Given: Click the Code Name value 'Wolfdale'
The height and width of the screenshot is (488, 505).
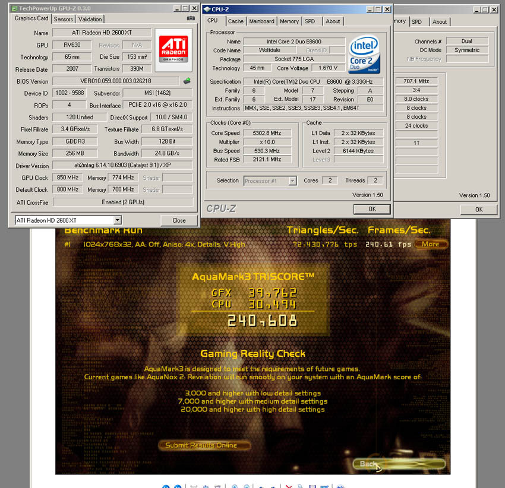Looking at the screenshot, I should pyautogui.click(x=270, y=50).
